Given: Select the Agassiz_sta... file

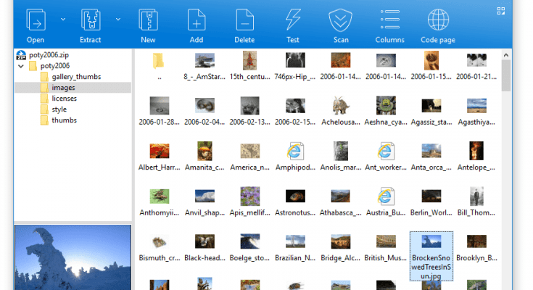Looking at the screenshot, I should click(431, 111).
